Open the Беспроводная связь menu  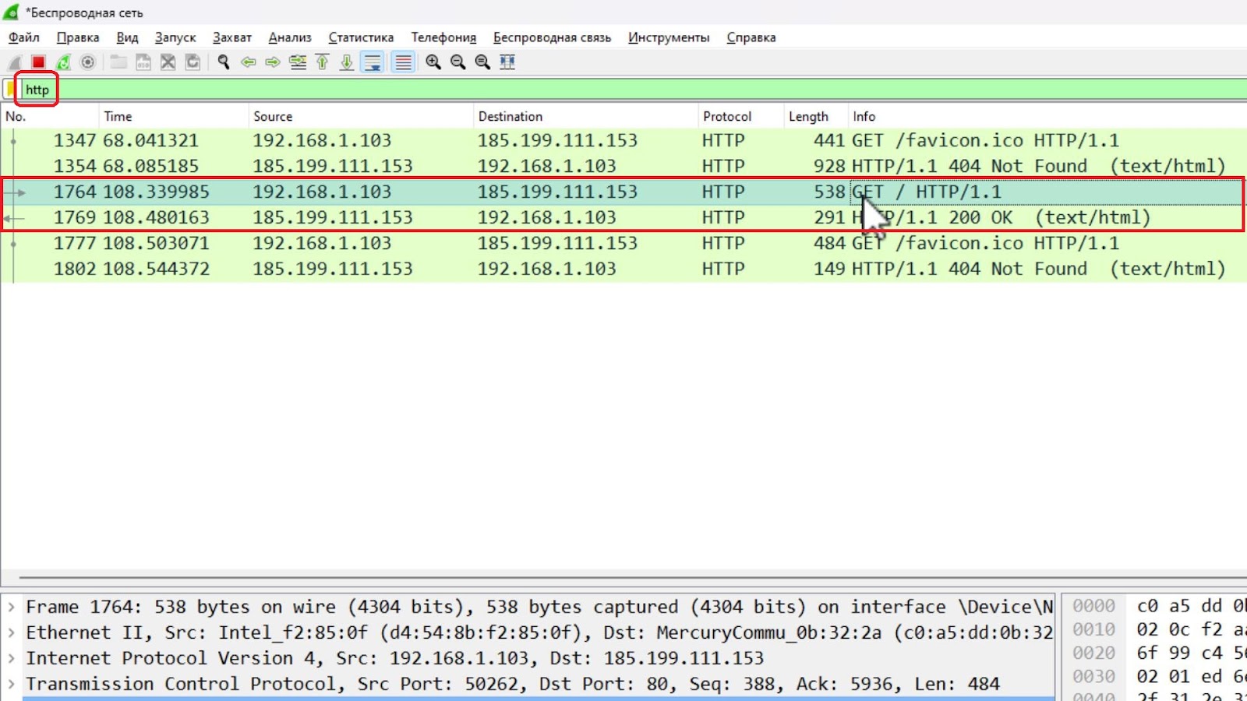552,37
